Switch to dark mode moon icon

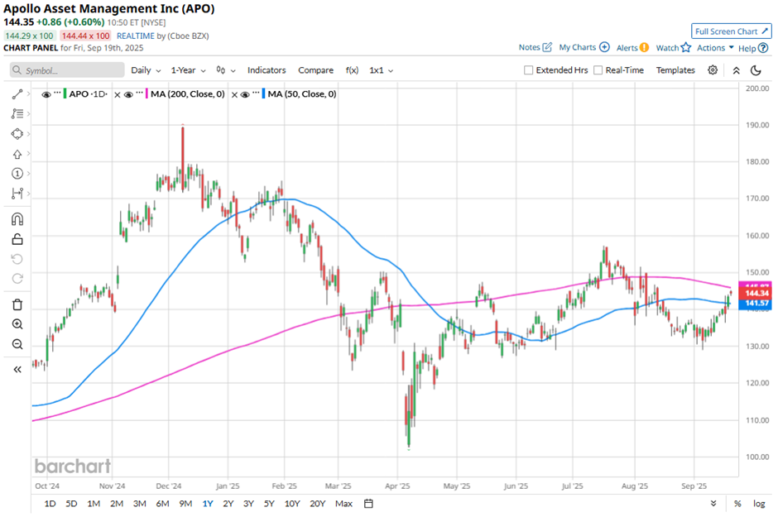click(x=756, y=70)
